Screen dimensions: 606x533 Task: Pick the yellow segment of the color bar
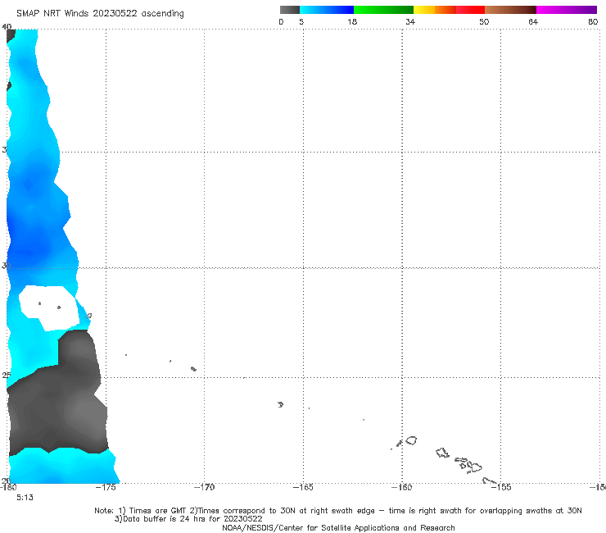tap(424, 10)
